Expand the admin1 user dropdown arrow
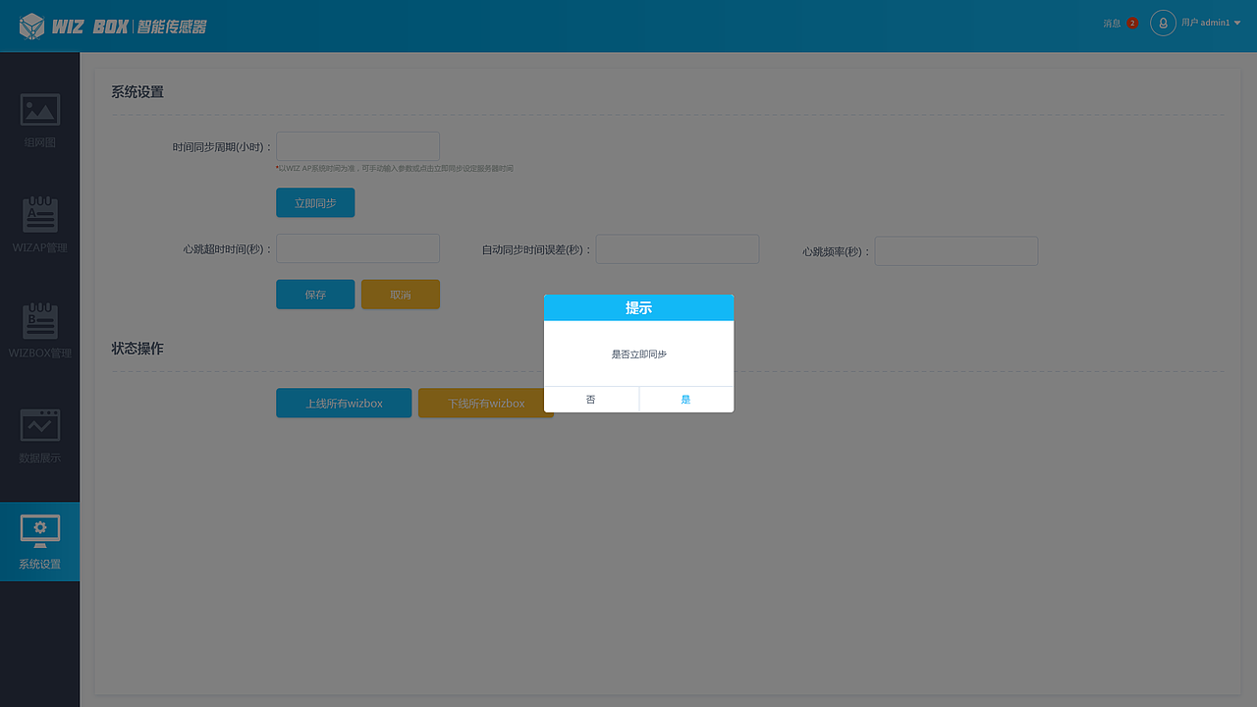 pos(1237,23)
